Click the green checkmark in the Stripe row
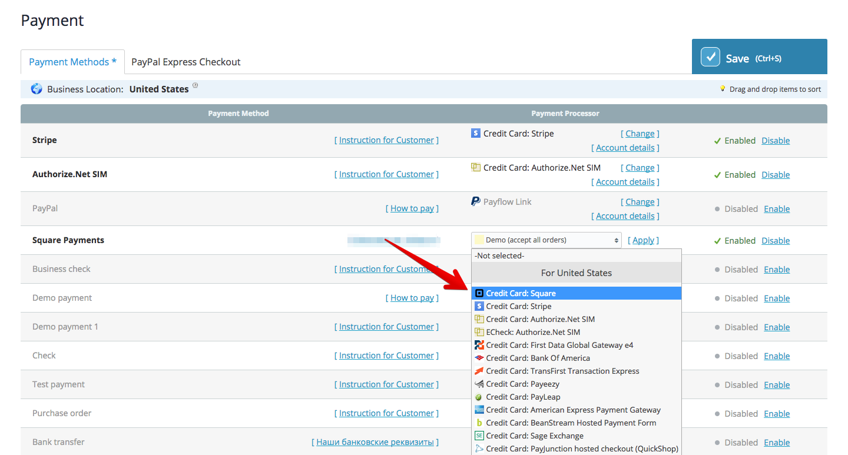 tap(717, 141)
